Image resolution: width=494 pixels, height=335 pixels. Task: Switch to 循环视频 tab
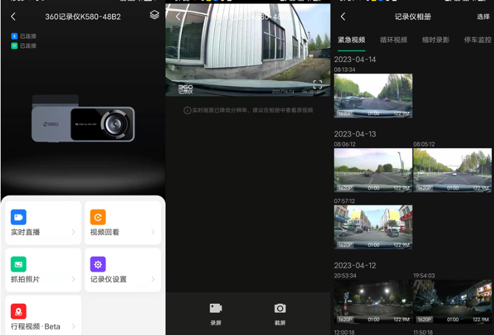point(394,39)
